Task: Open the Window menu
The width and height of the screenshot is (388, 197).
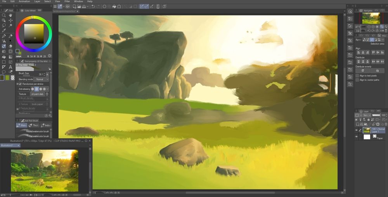Action: 78,2
